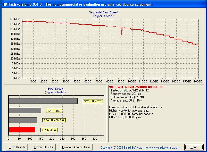Select the gray SCSI Ultra320 bar
This screenshot has width=207, height=152.
coord(43,101)
